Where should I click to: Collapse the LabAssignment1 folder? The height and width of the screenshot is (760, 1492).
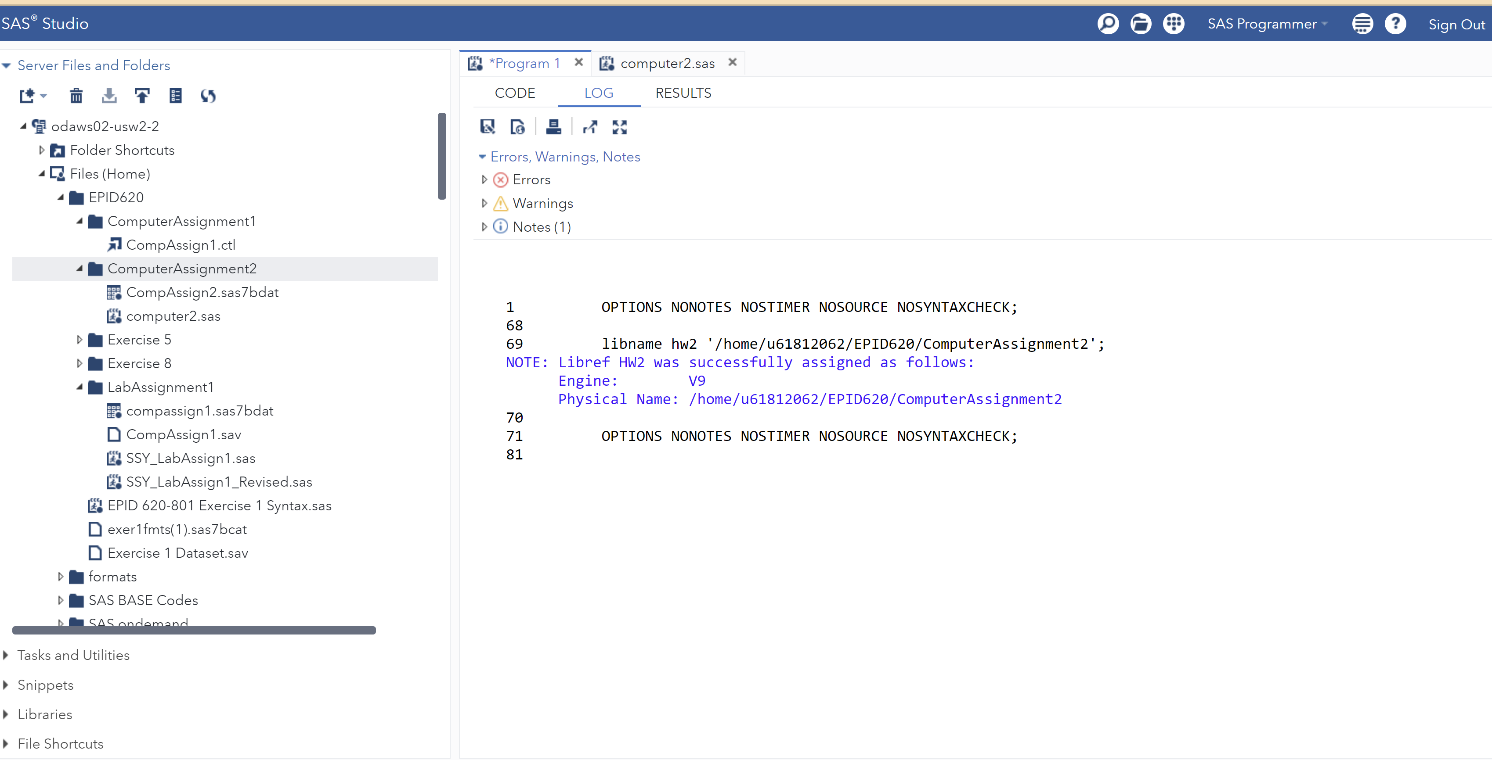click(79, 387)
